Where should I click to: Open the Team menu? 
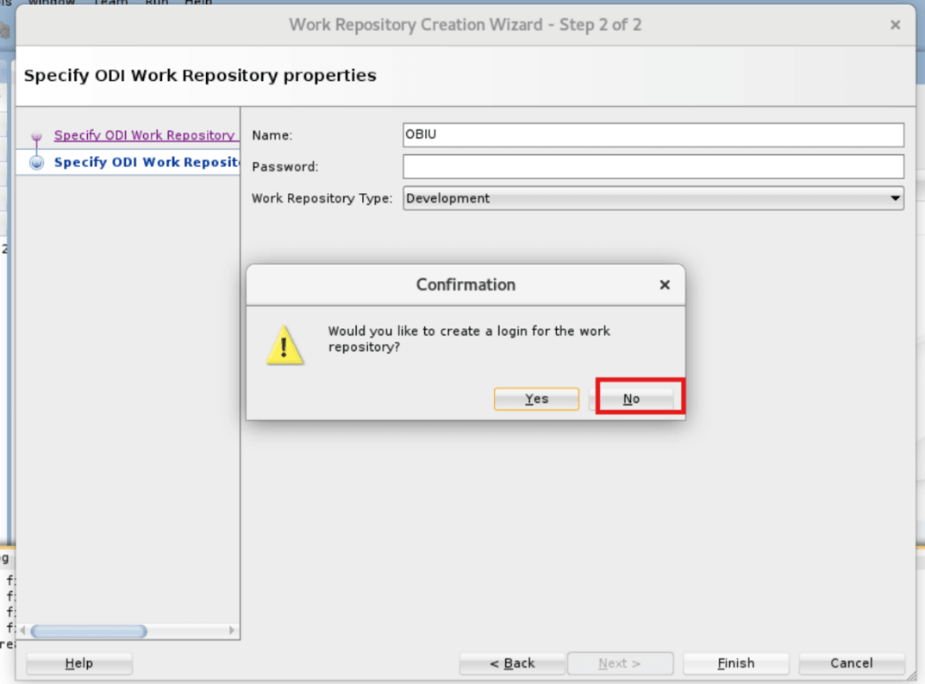point(110,3)
